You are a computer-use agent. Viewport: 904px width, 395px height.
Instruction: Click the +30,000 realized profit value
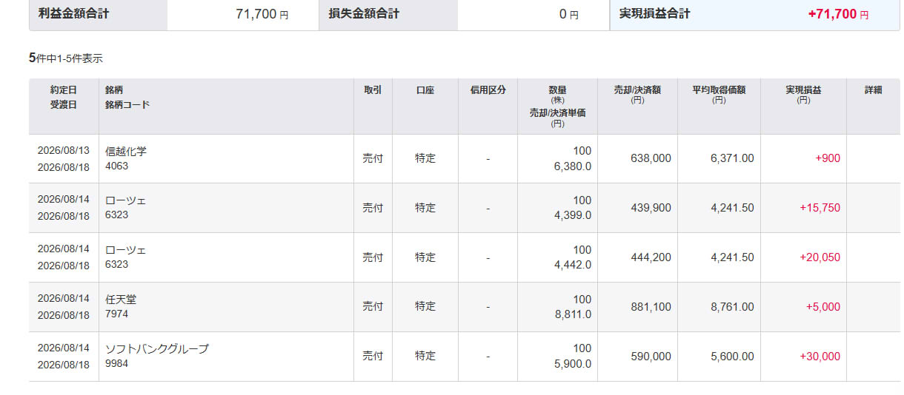point(820,357)
